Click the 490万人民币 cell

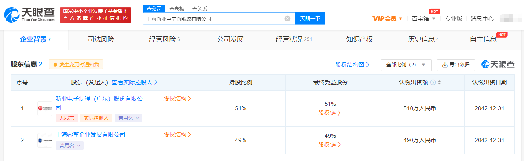[420, 140]
